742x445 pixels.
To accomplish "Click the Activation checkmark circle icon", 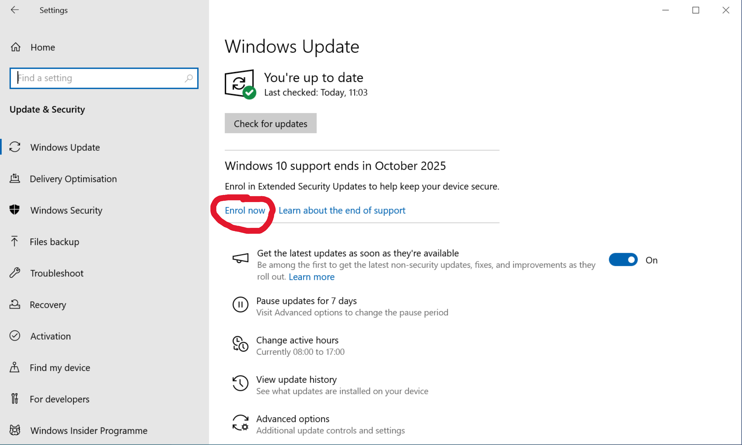I will (15, 336).
